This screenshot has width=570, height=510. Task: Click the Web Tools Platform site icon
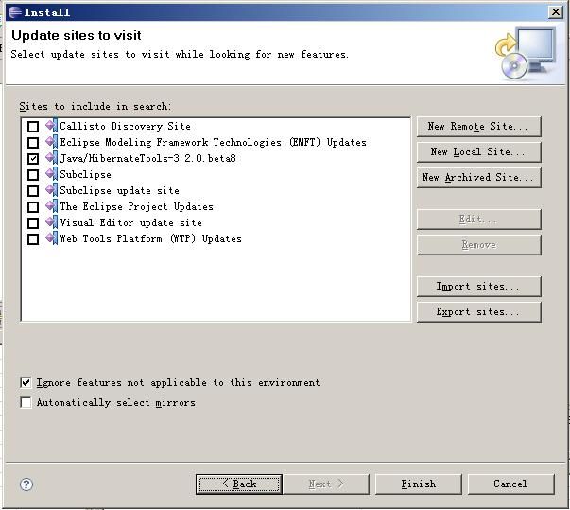tap(52, 238)
